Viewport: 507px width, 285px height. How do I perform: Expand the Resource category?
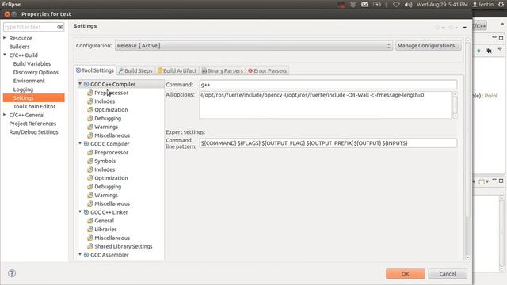click(5, 38)
